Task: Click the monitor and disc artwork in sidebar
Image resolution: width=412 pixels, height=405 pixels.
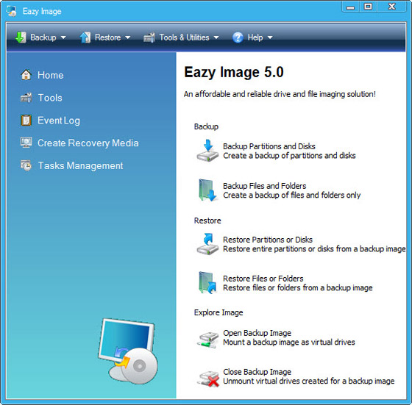Action: point(128,351)
